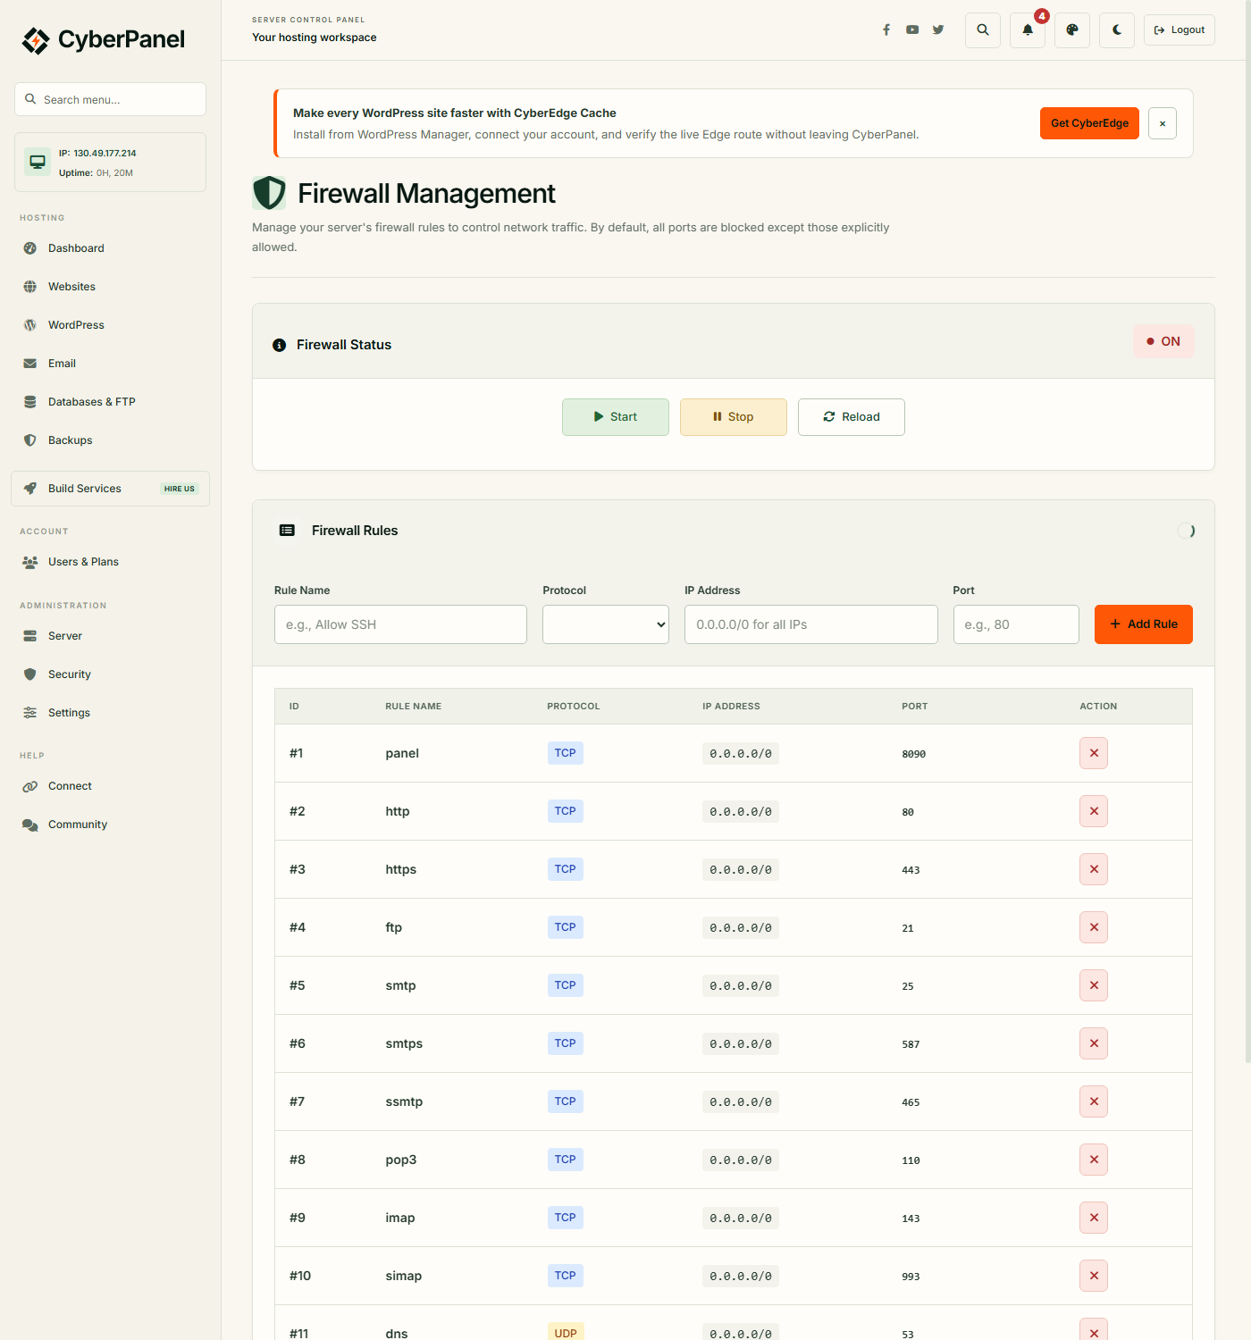Delete the http firewall rule

click(x=1094, y=811)
